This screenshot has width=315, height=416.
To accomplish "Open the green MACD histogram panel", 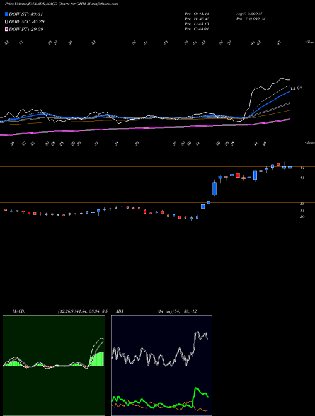I will pos(54,366).
